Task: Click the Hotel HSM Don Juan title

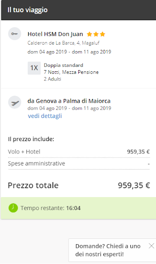Action: 55,34
